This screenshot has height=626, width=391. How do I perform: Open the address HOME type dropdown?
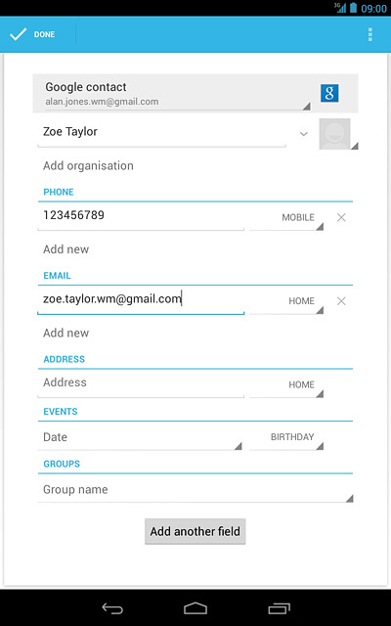click(286, 385)
